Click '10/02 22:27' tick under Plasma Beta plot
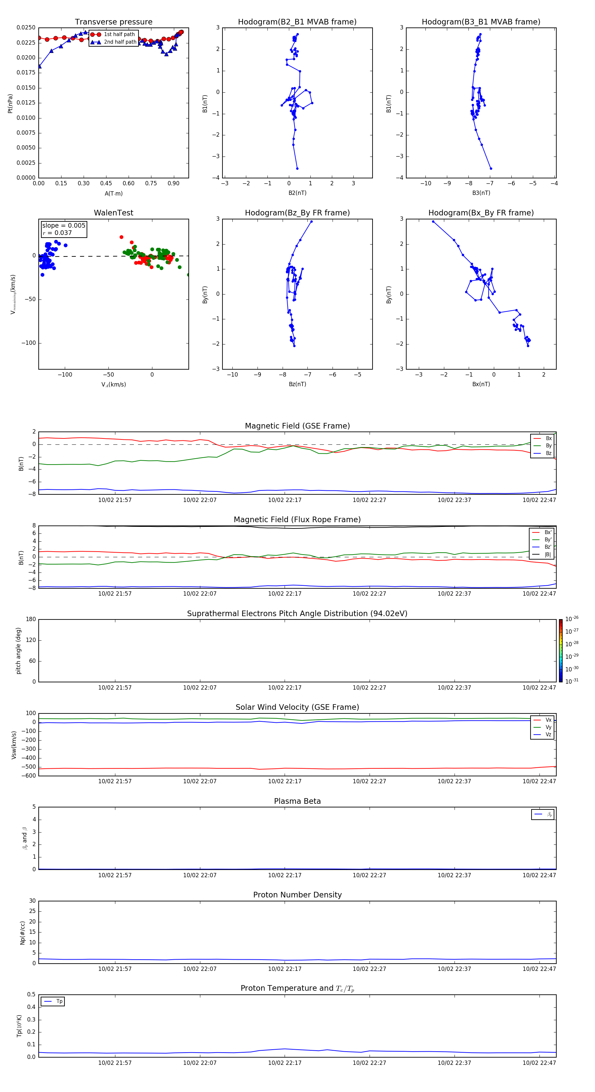This screenshot has width=595, height=1092. click(369, 875)
